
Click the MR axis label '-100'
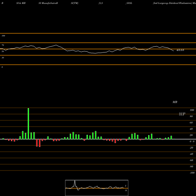tap(192, 173)
